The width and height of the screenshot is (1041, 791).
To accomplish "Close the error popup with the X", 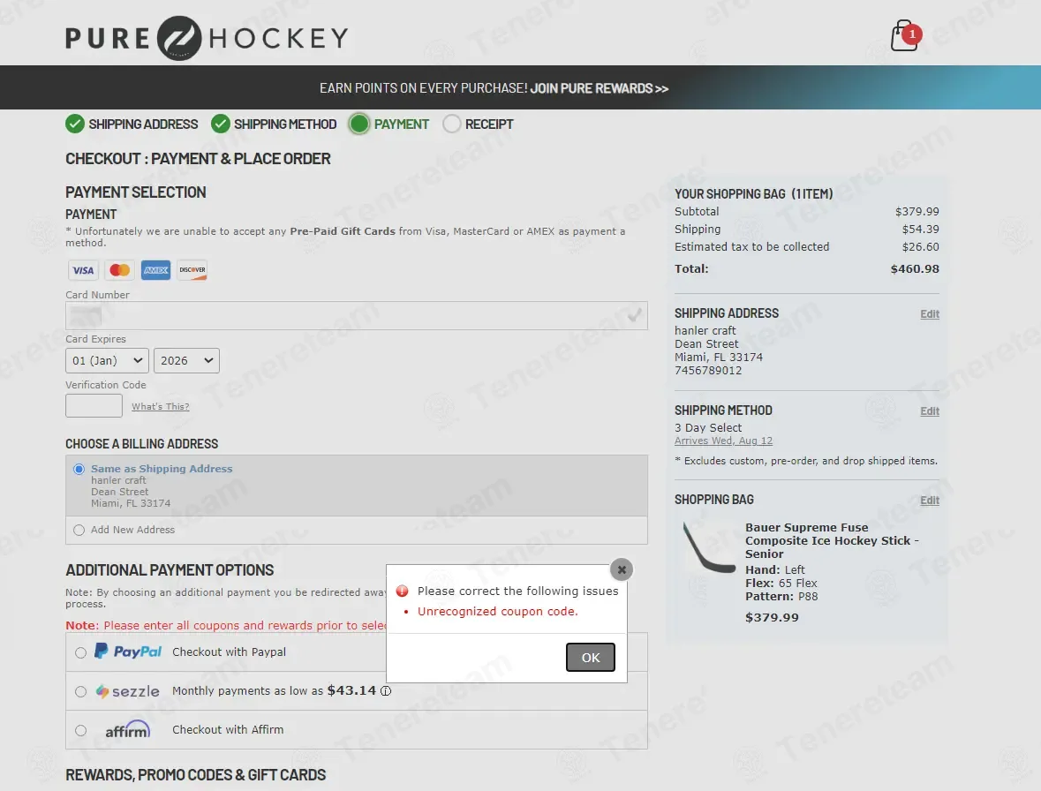I will point(622,569).
